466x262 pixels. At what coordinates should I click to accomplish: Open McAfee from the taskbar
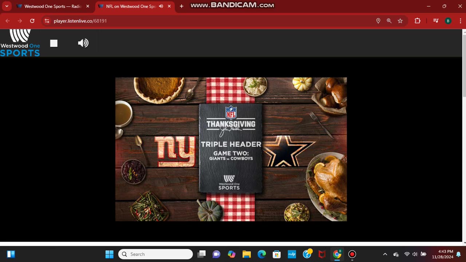click(x=322, y=254)
